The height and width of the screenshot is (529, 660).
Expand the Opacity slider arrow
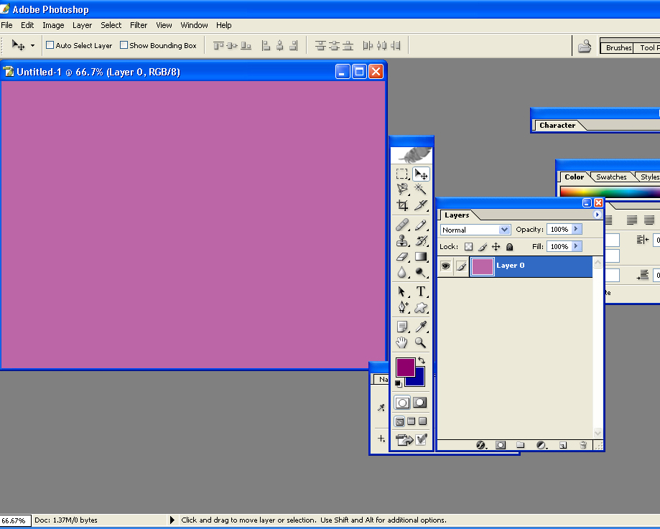[x=576, y=230]
